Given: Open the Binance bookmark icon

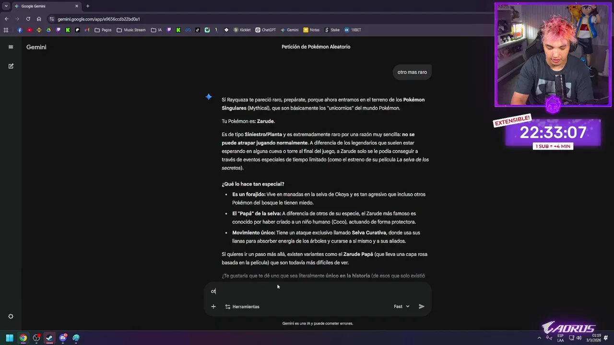Looking at the screenshot, I should tap(39, 30).
